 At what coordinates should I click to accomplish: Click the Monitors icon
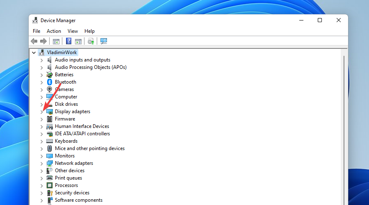(x=50, y=156)
